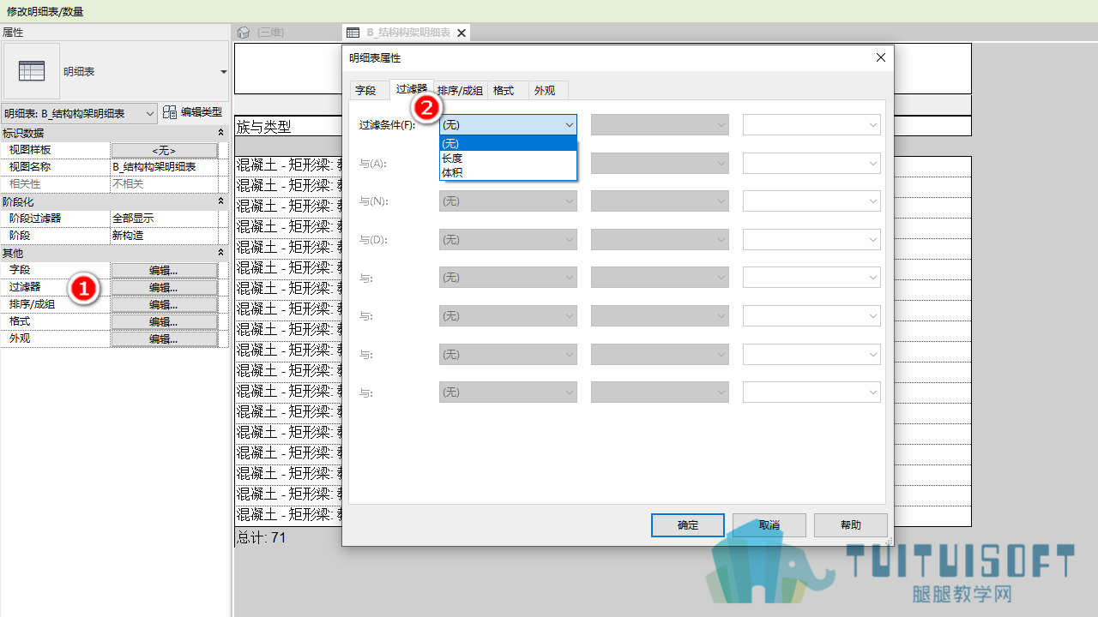Image resolution: width=1098 pixels, height=617 pixels.
Task: Open the 排序/成组 tab
Action: pyautogui.click(x=461, y=90)
